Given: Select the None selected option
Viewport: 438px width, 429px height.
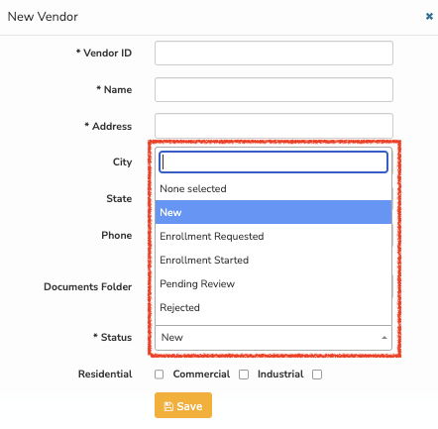Looking at the screenshot, I should click(x=274, y=188).
